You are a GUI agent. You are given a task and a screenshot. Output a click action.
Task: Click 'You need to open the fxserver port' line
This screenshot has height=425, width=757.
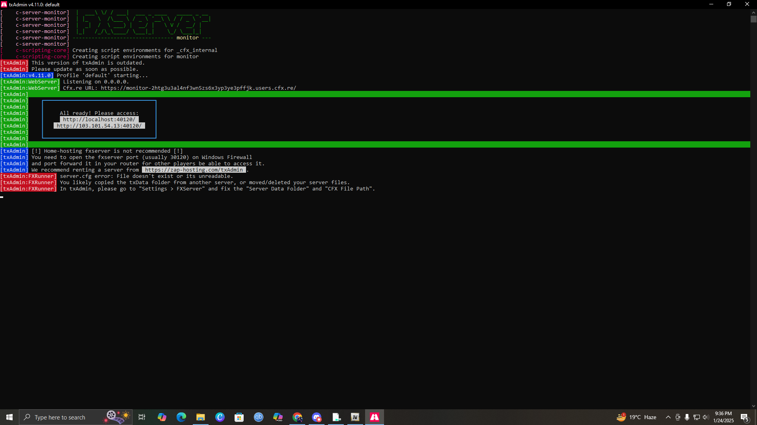pyautogui.click(x=142, y=157)
